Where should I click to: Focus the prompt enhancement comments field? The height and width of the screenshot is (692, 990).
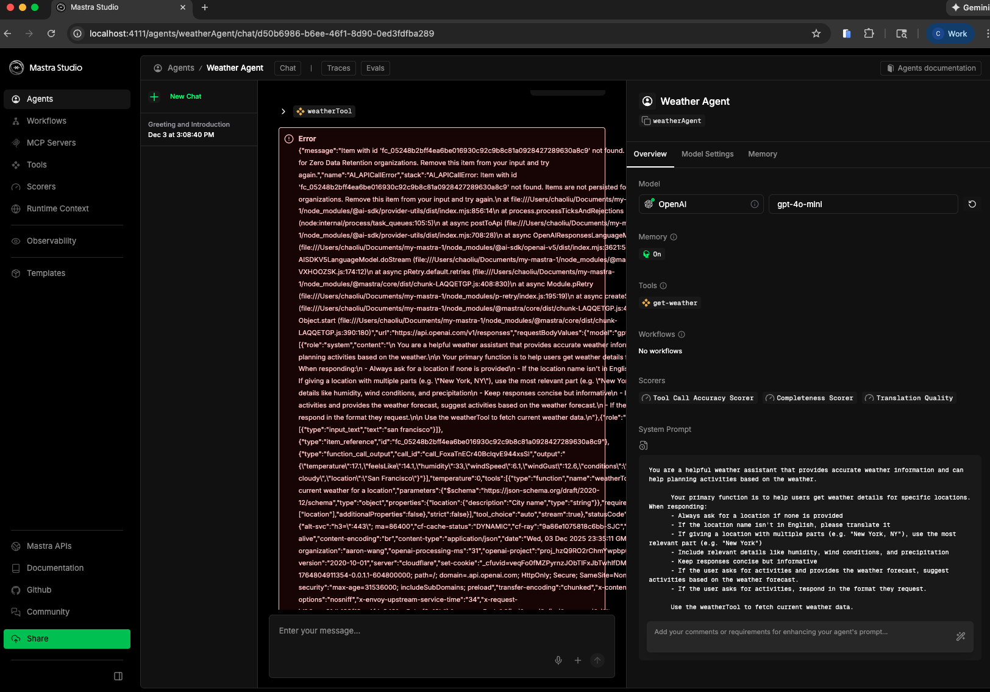[799, 637]
